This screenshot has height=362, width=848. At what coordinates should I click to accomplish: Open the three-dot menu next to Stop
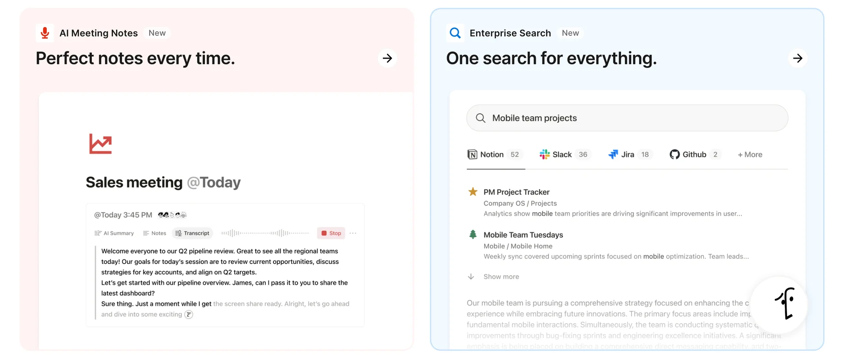[353, 233]
